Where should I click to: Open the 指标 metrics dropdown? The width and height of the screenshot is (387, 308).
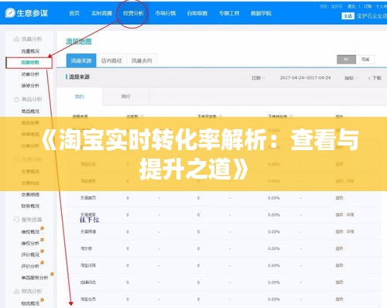point(351,78)
